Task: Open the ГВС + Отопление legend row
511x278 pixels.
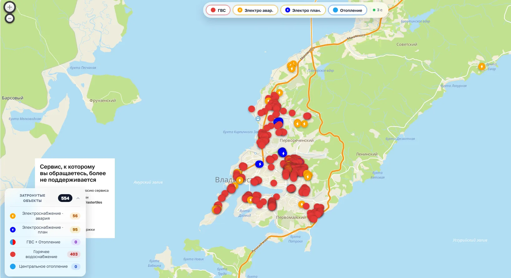Action: pyautogui.click(x=45, y=242)
